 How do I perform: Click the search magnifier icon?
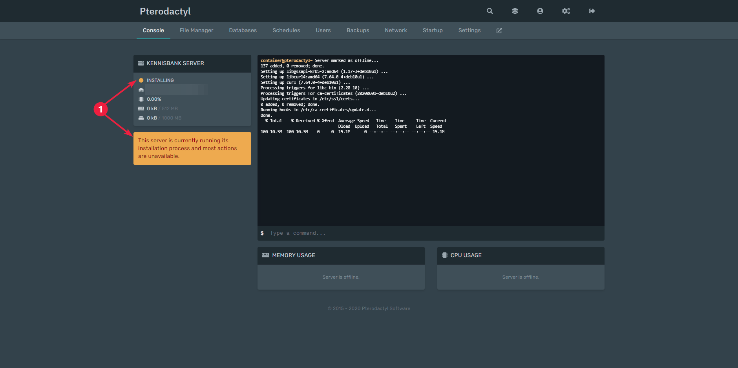coord(490,11)
